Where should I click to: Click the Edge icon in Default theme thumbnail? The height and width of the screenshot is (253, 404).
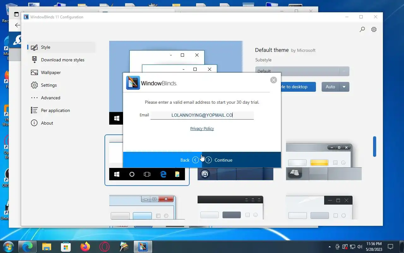click(163, 174)
